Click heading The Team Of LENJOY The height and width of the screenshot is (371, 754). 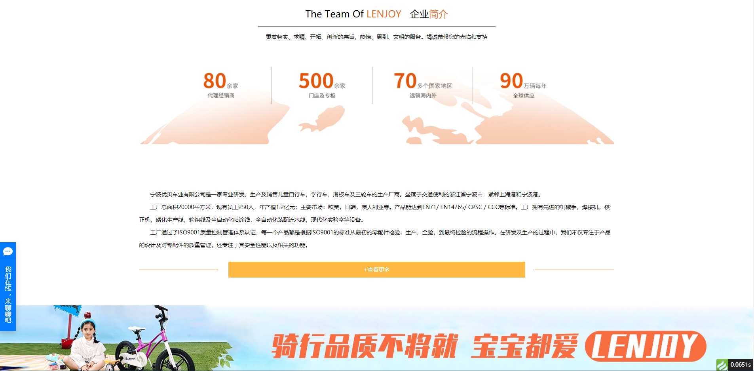pyautogui.click(x=353, y=14)
